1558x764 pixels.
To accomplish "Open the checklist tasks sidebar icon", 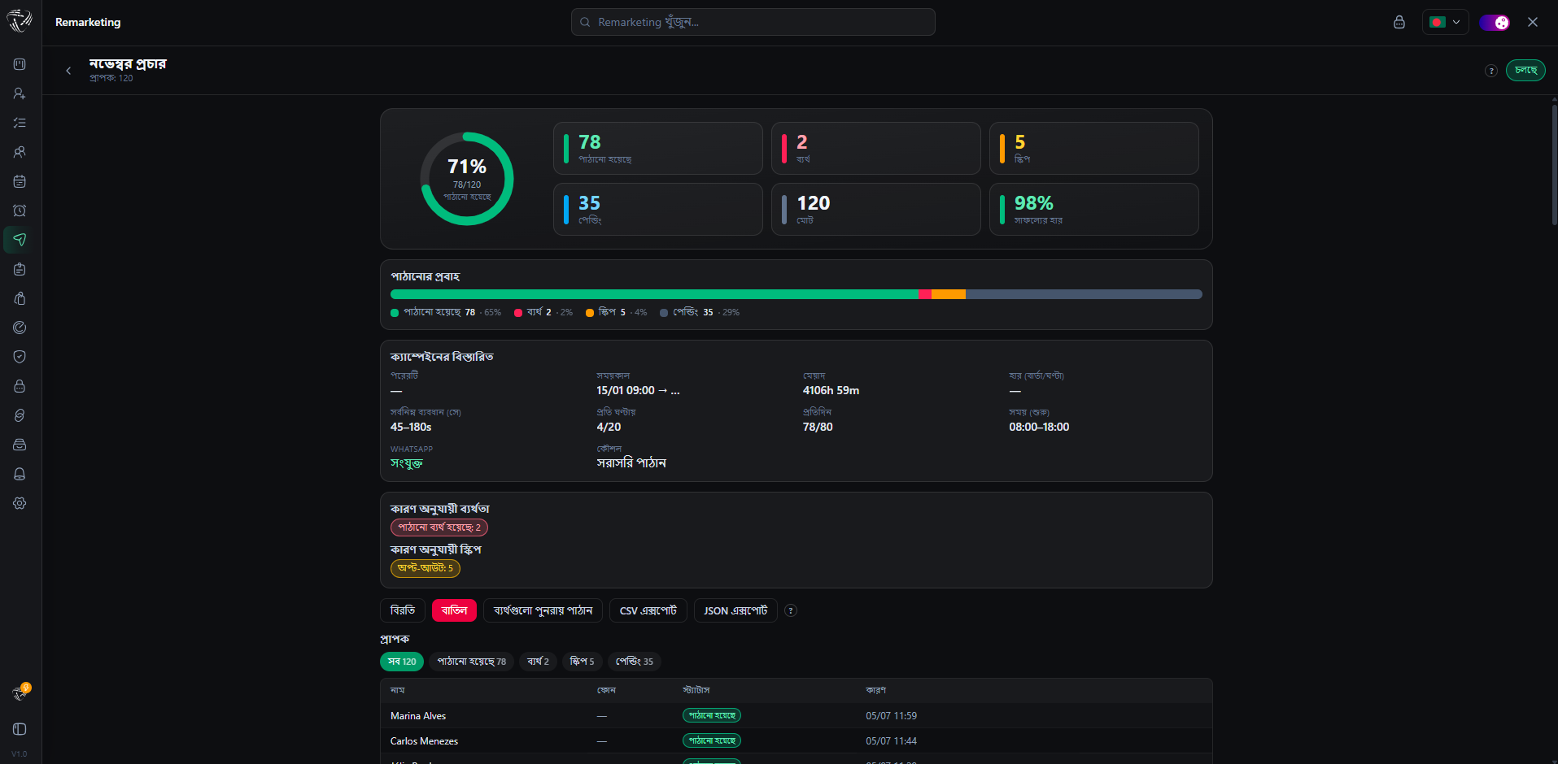I will click(x=20, y=123).
